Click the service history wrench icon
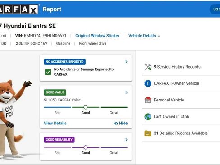The width and height of the screenshot is (220, 165). [x=148, y=67]
